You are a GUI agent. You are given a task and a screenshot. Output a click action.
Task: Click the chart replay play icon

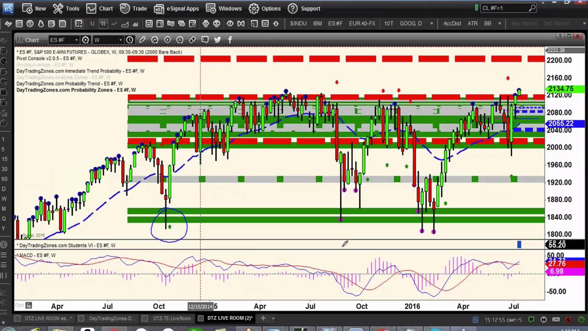click(167, 40)
